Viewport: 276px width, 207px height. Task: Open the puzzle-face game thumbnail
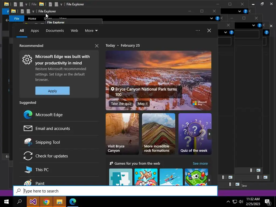tap(120, 177)
